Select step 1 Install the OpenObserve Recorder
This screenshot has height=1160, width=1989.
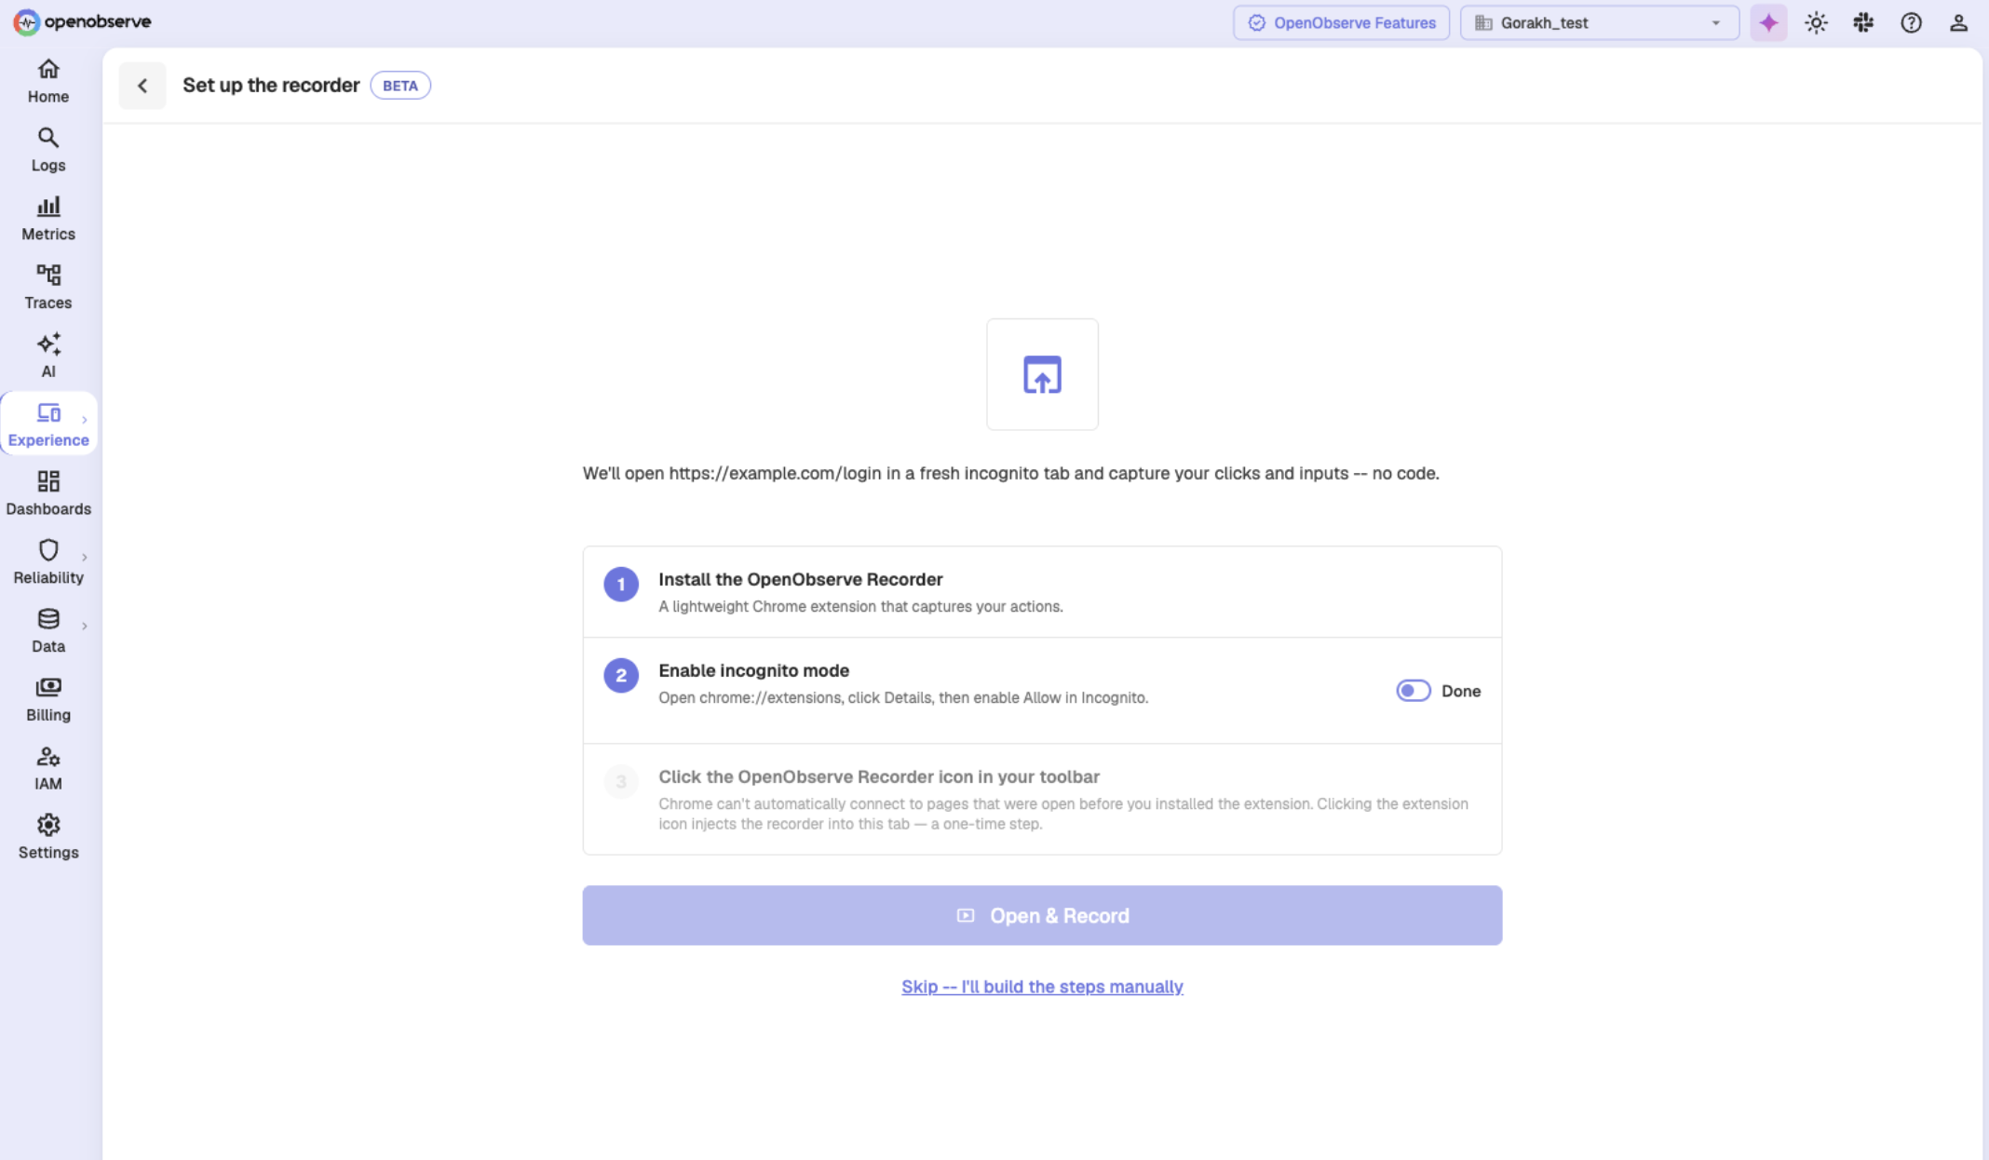pos(1042,592)
